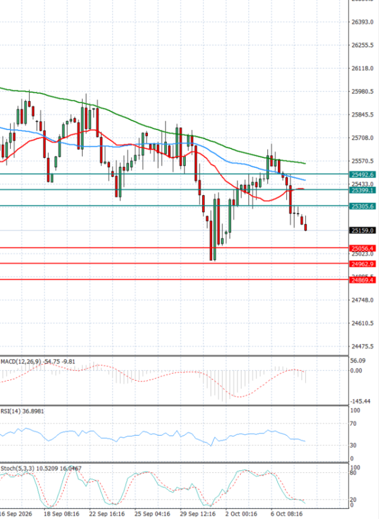Click the 25399.1 teal price label
Viewport: 379px width, 519px height.
pos(363,190)
